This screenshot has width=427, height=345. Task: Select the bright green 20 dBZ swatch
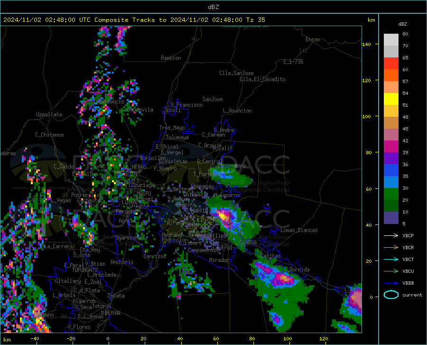(391, 194)
